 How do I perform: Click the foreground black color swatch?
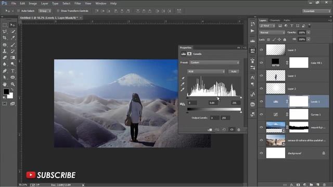6,91
